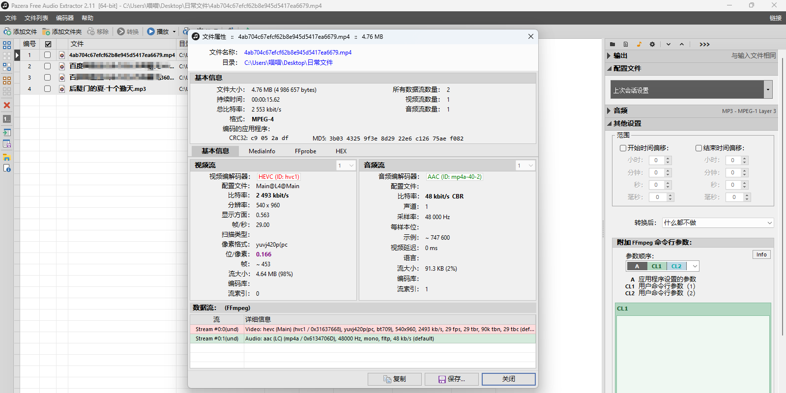Expand the 输出 output section
This screenshot has height=393, width=786.
pyautogui.click(x=610, y=56)
